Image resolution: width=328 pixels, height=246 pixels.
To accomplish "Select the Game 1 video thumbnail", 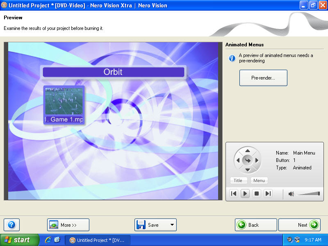I will coord(64,105).
